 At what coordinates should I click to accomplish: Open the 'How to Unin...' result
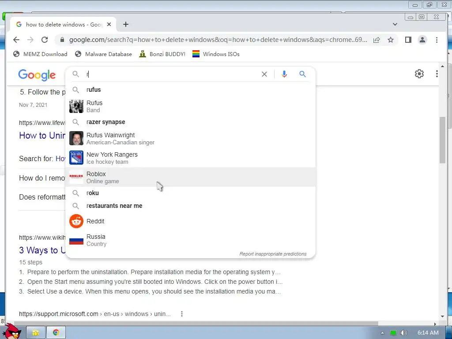click(42, 136)
